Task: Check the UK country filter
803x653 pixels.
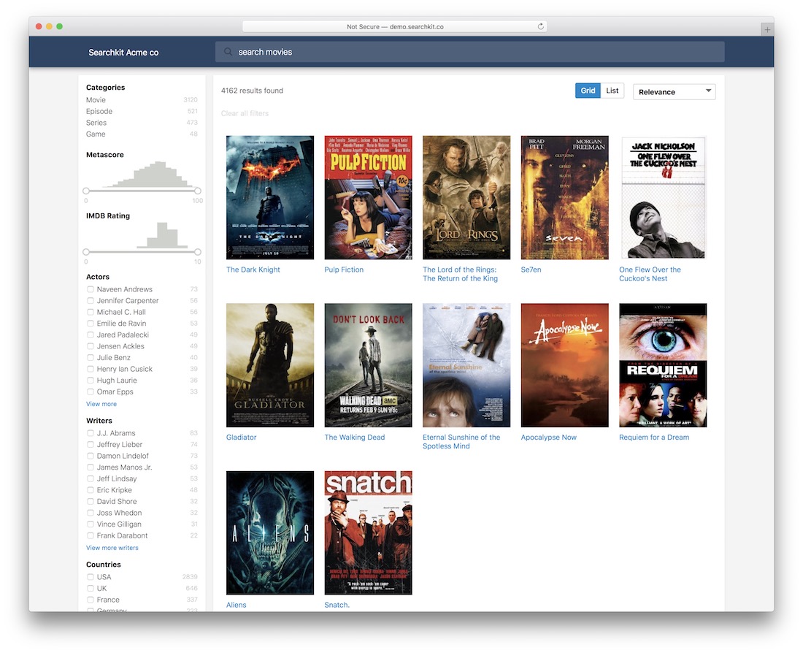Action: [90, 588]
